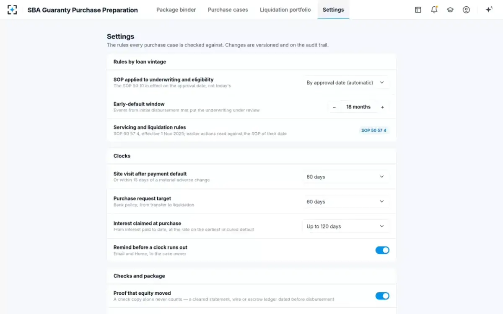Change Interest claimed at purchase selection
The width and height of the screenshot is (503, 314).
point(346,226)
